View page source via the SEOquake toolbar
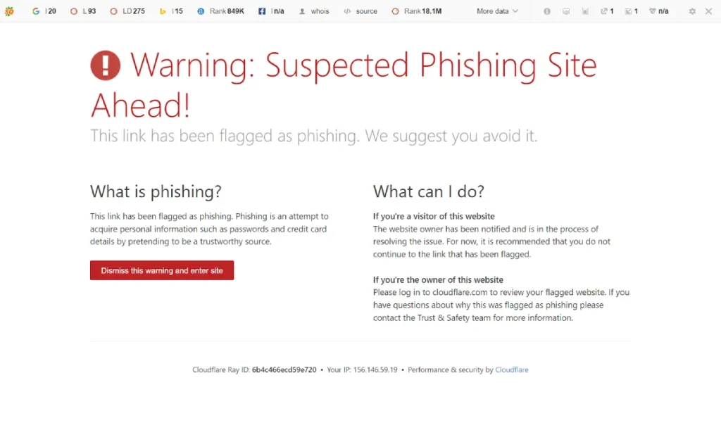This screenshot has width=721, height=423. coord(360,11)
